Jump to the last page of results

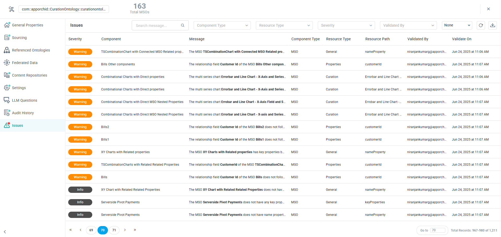point(135,230)
